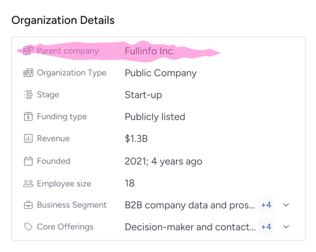Click the Employee size people icon

pos(28,184)
